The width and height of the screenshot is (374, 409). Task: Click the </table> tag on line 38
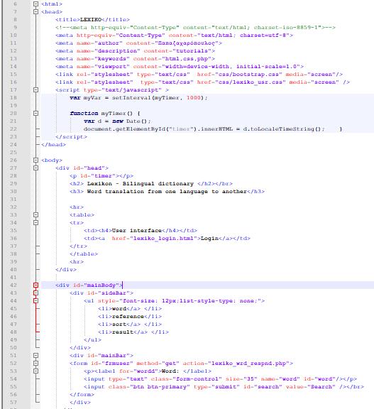point(84,253)
